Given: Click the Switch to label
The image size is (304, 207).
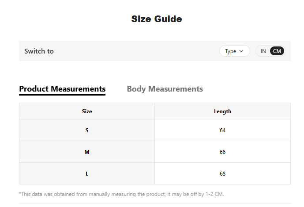Looking at the screenshot, I should (39, 51).
